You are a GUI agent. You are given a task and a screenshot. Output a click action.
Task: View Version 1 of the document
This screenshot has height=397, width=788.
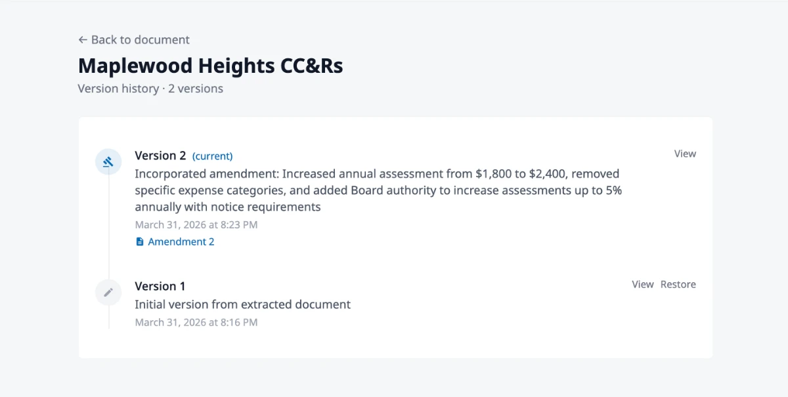643,284
